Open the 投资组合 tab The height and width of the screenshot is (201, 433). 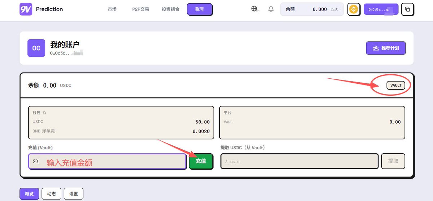(171, 9)
